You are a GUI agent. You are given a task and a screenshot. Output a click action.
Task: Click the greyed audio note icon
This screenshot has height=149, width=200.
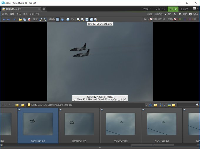pyautogui.click(x=72, y=19)
